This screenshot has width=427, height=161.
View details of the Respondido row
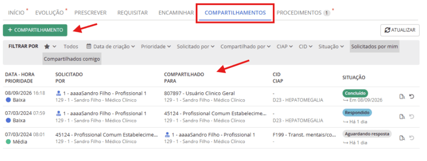(x=402, y=117)
